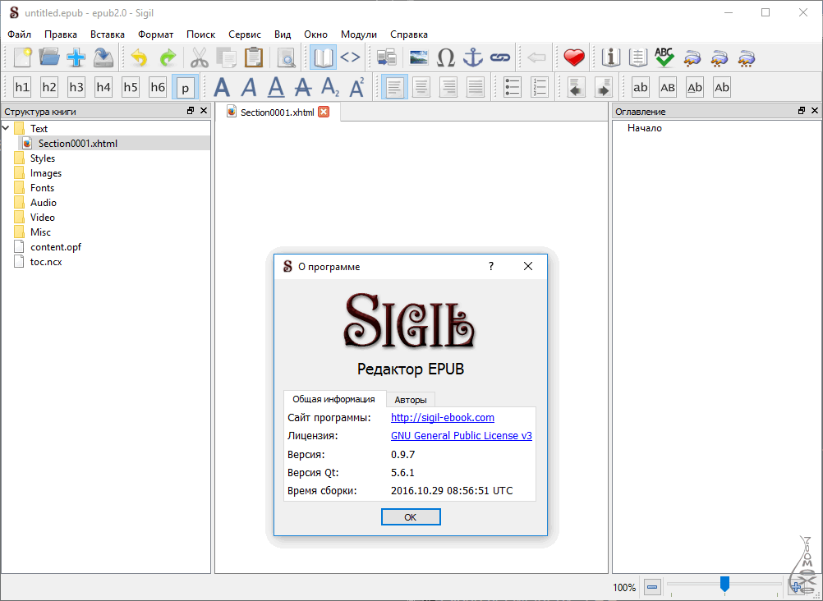The height and width of the screenshot is (601, 823).
Task: Switch to Авторы tab in dialog
Action: [411, 400]
